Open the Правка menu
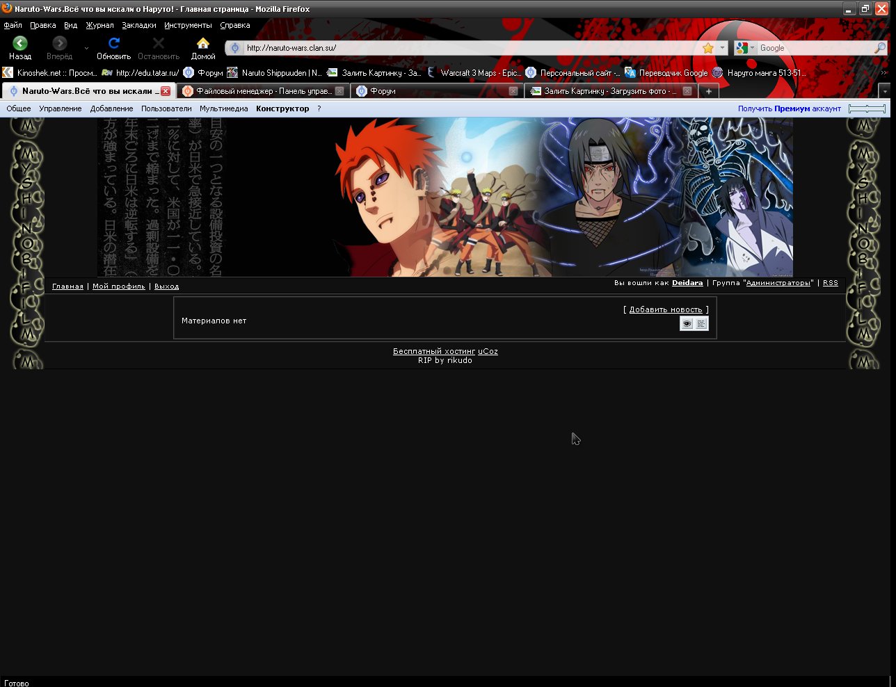Image resolution: width=896 pixels, height=687 pixels. [43, 25]
